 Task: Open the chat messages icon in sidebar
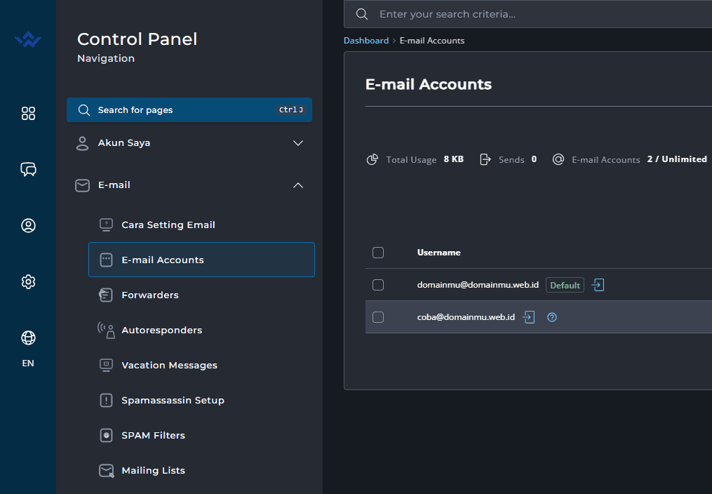[28, 169]
